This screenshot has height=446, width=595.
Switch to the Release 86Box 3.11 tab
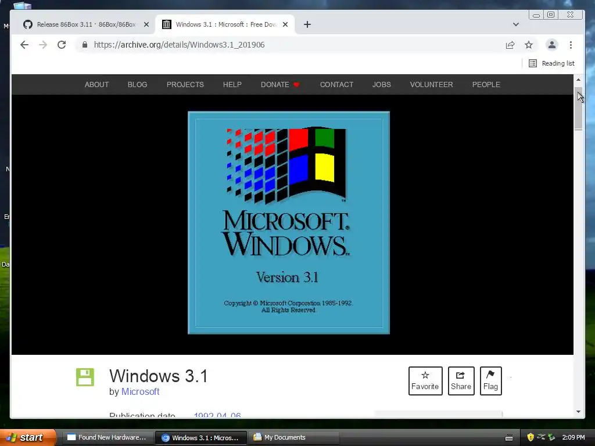pyautogui.click(x=81, y=24)
